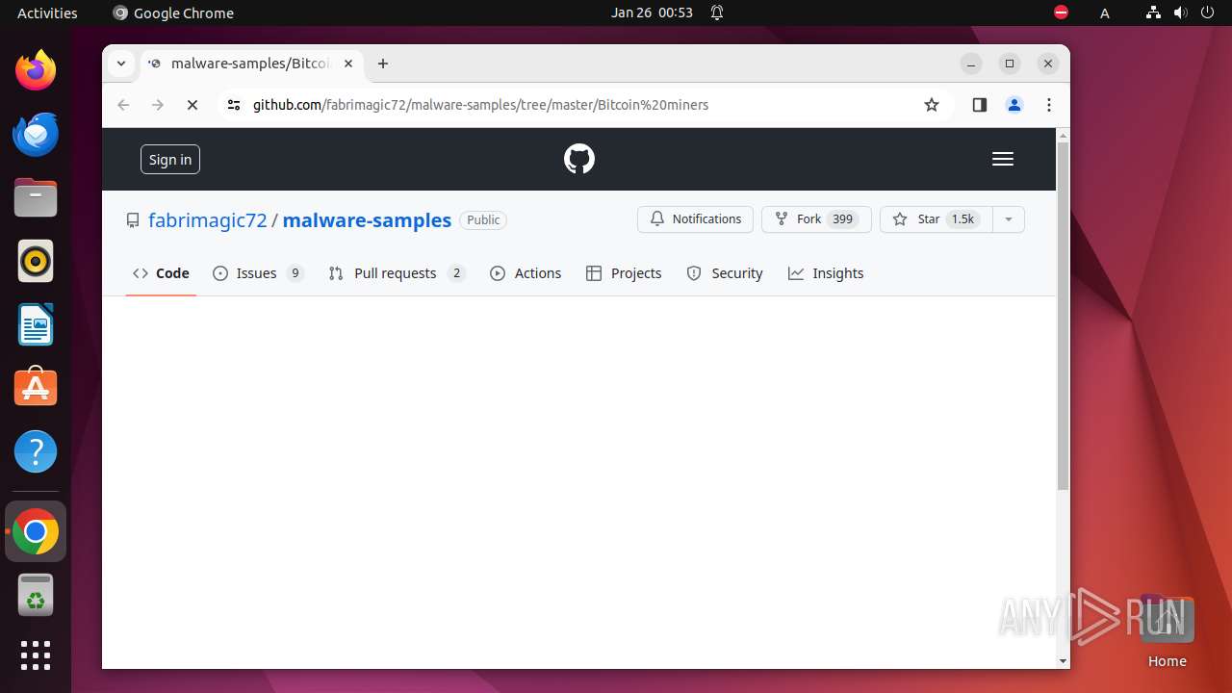Open the Files manager from dock
The image size is (1232, 693).
[36, 197]
